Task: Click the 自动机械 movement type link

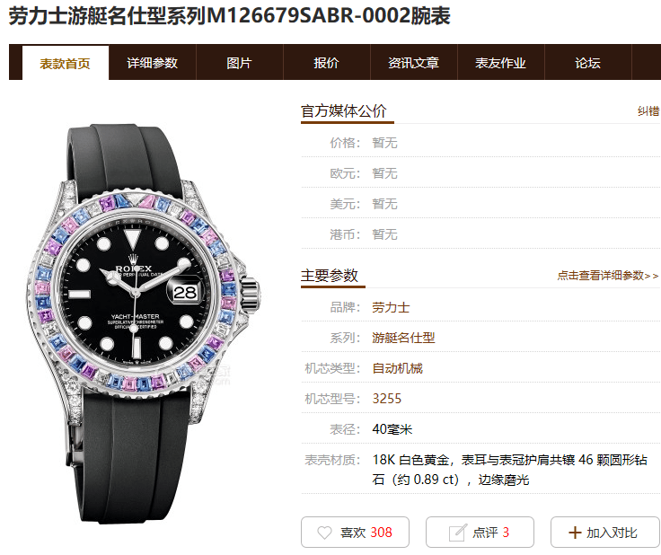Action: [x=397, y=368]
